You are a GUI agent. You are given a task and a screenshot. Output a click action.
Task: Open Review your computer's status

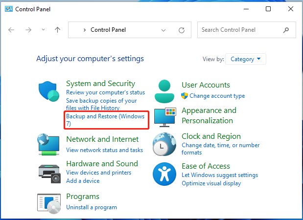click(x=106, y=92)
